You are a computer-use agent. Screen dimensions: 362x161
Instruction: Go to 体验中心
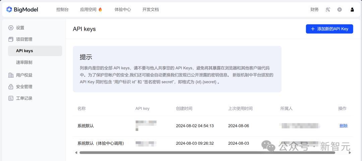coord(123,9)
